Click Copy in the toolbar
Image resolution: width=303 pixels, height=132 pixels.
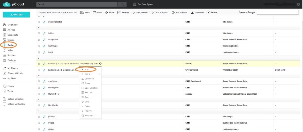point(97,12)
